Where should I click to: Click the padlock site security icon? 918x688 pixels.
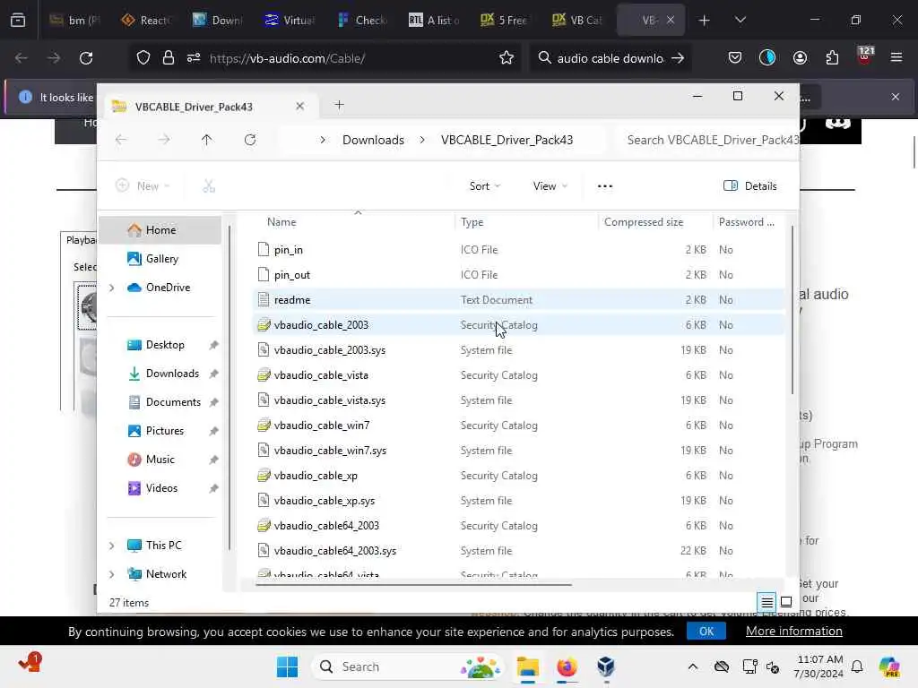coord(169,58)
